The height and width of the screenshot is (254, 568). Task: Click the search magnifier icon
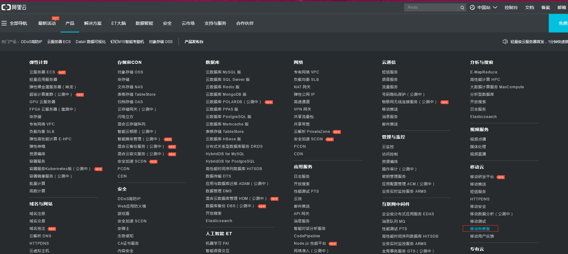tap(462, 7)
